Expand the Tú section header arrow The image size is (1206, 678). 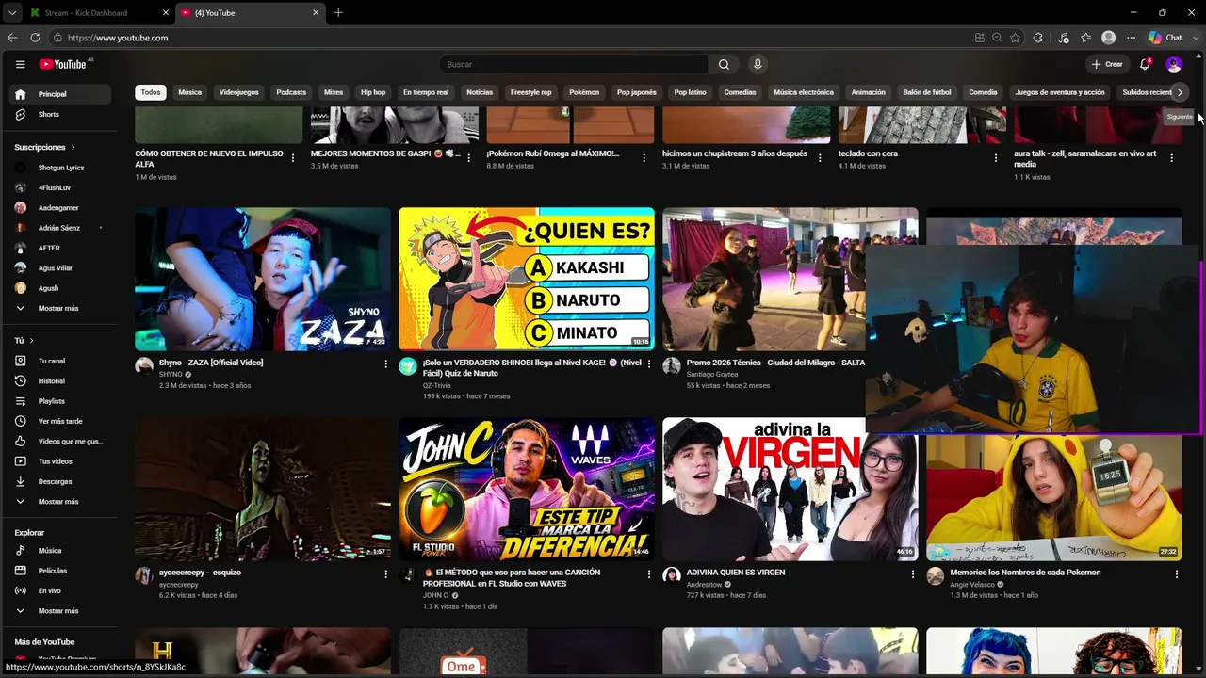[x=31, y=340]
